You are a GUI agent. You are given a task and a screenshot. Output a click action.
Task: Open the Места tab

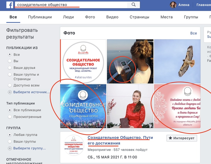(167, 17)
